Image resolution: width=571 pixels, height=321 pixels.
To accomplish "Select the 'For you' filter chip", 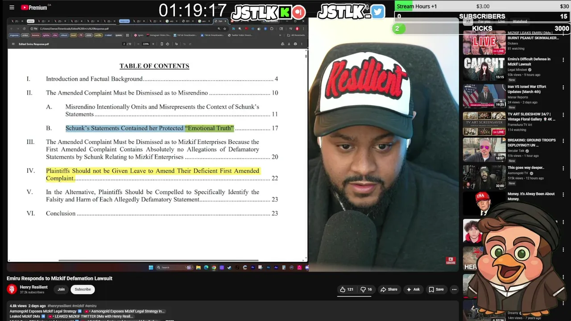I will tap(484, 21).
